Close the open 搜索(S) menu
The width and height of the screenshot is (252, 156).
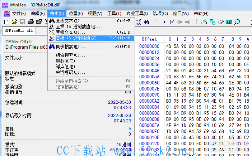pos(57,14)
